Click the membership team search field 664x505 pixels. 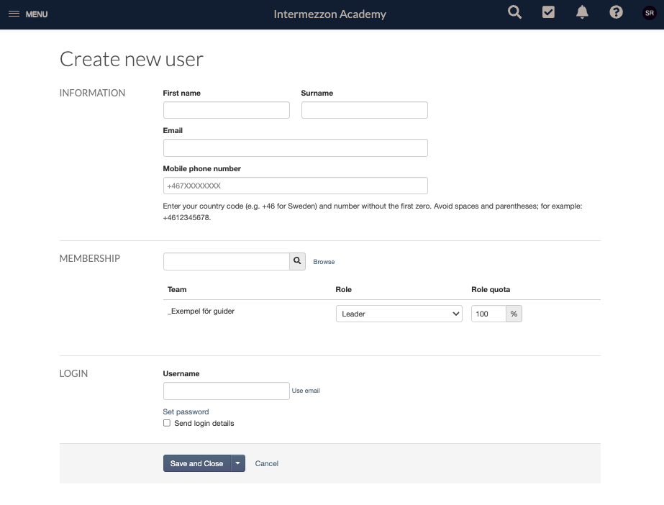(x=227, y=262)
